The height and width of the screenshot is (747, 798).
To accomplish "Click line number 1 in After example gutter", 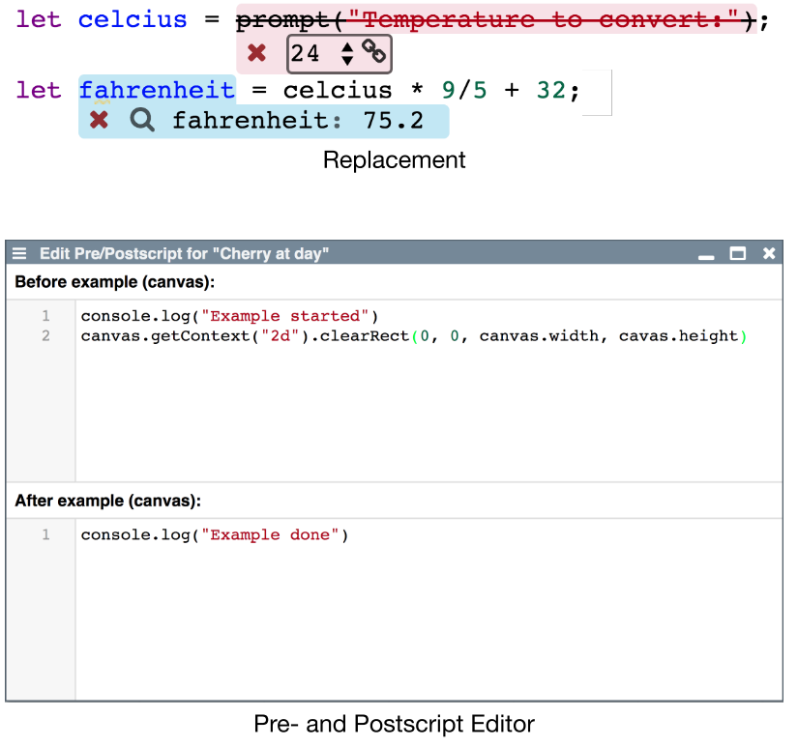I will (44, 534).
